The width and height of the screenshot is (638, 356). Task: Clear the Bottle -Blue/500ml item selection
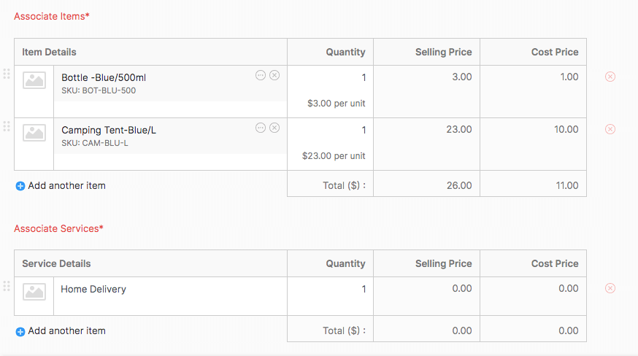pyautogui.click(x=274, y=75)
